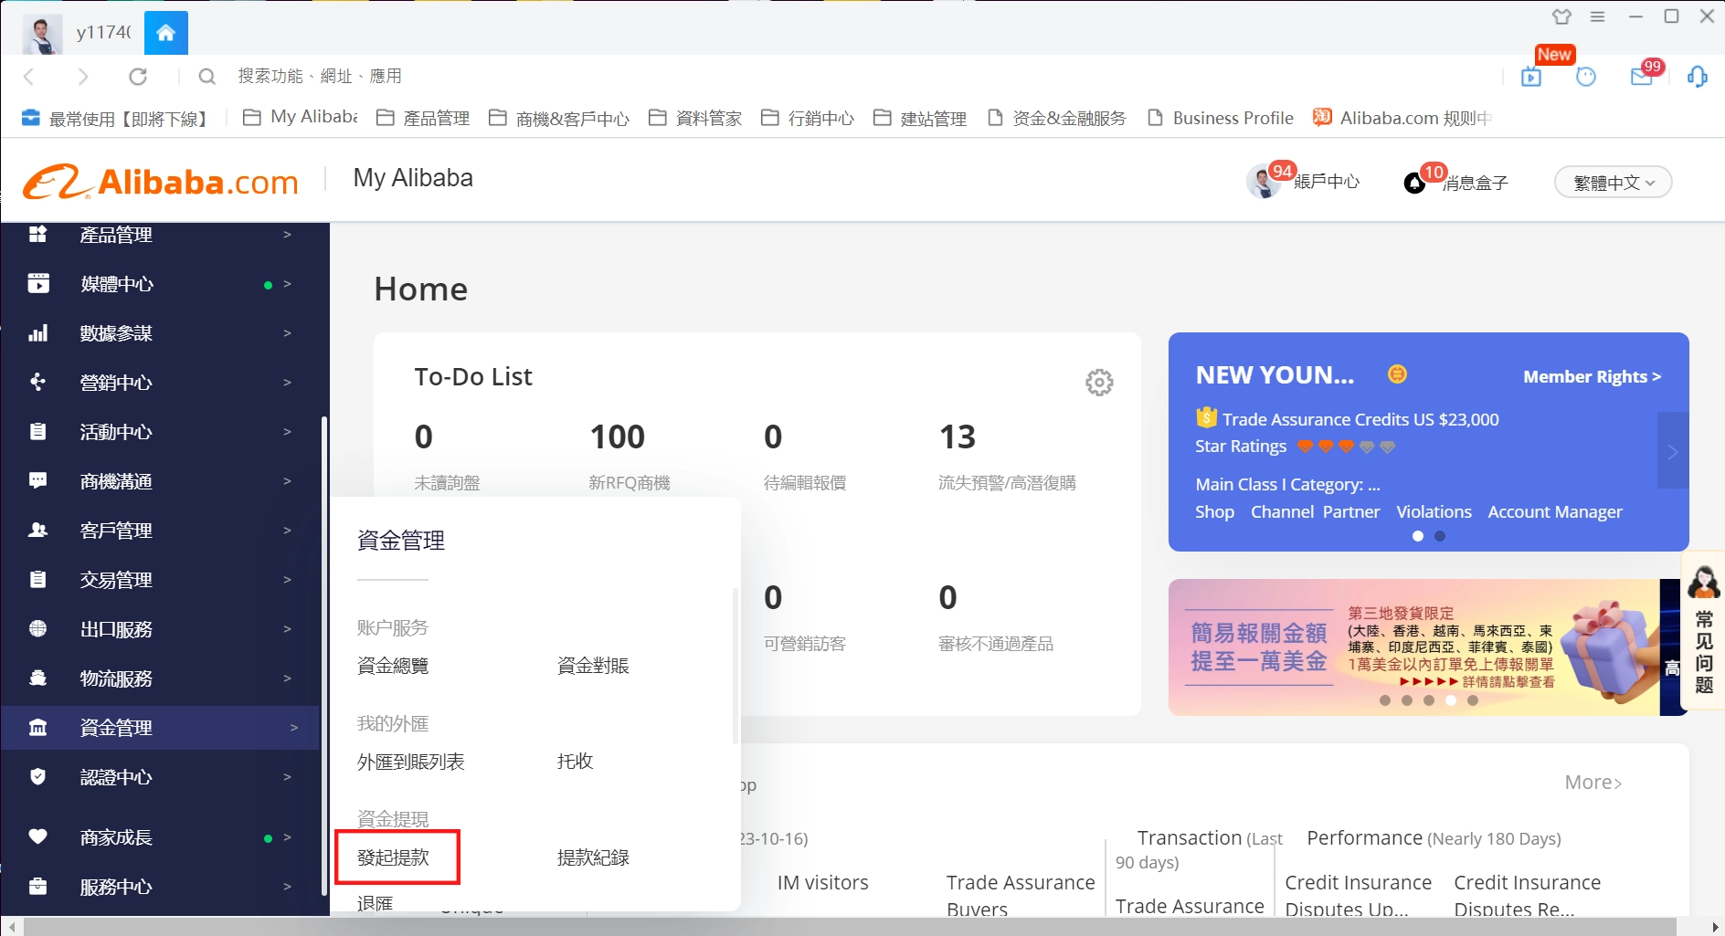The image size is (1725, 936).
Task: Open the To-Do List settings gear
Action: coord(1099,382)
